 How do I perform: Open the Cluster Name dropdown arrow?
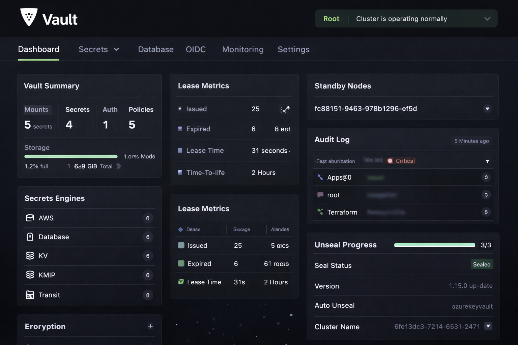pos(488,326)
